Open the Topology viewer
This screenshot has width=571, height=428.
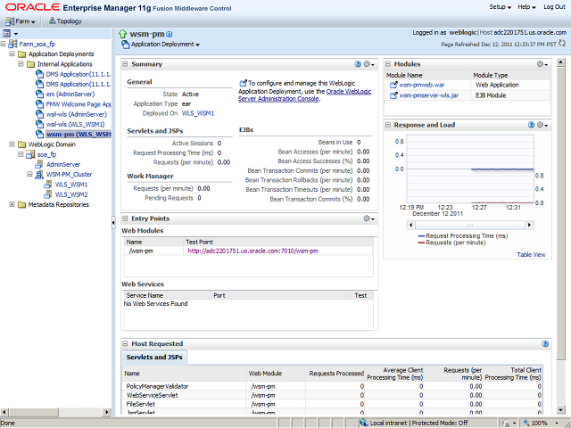(64, 20)
